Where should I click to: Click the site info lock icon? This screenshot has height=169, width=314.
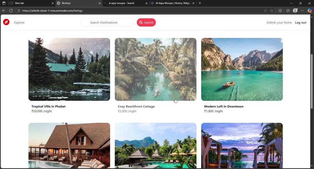[x=19, y=11]
